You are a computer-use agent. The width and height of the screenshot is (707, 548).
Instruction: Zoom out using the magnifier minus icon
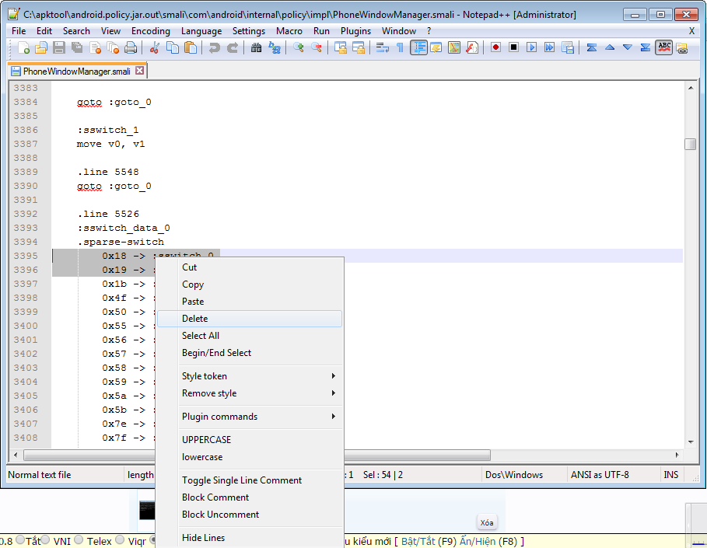pos(317,47)
